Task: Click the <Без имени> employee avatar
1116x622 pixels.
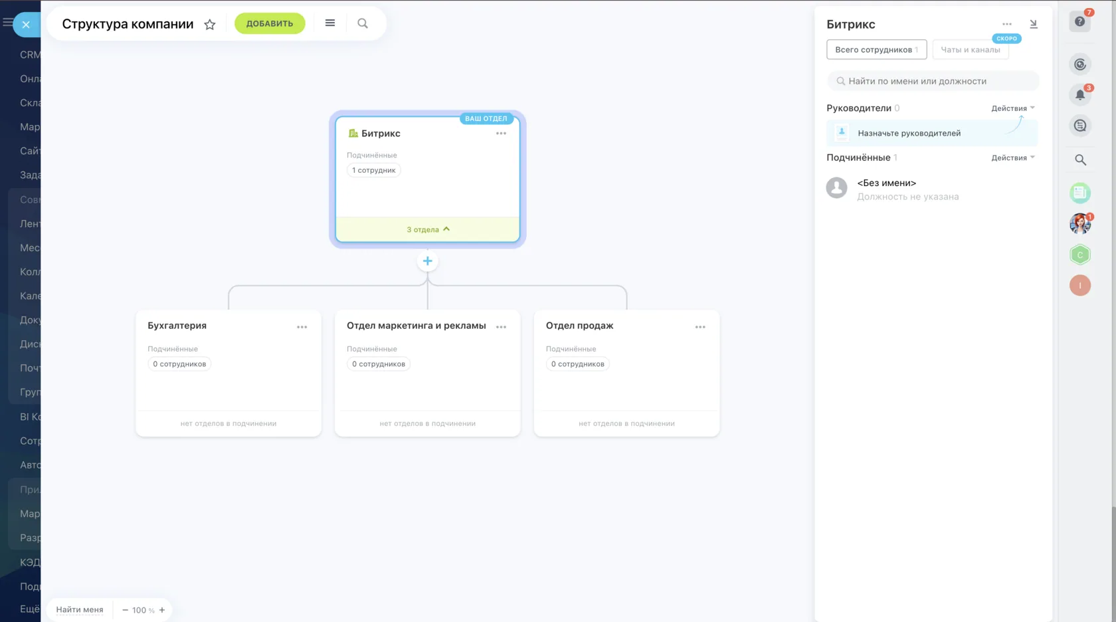Action: 837,188
